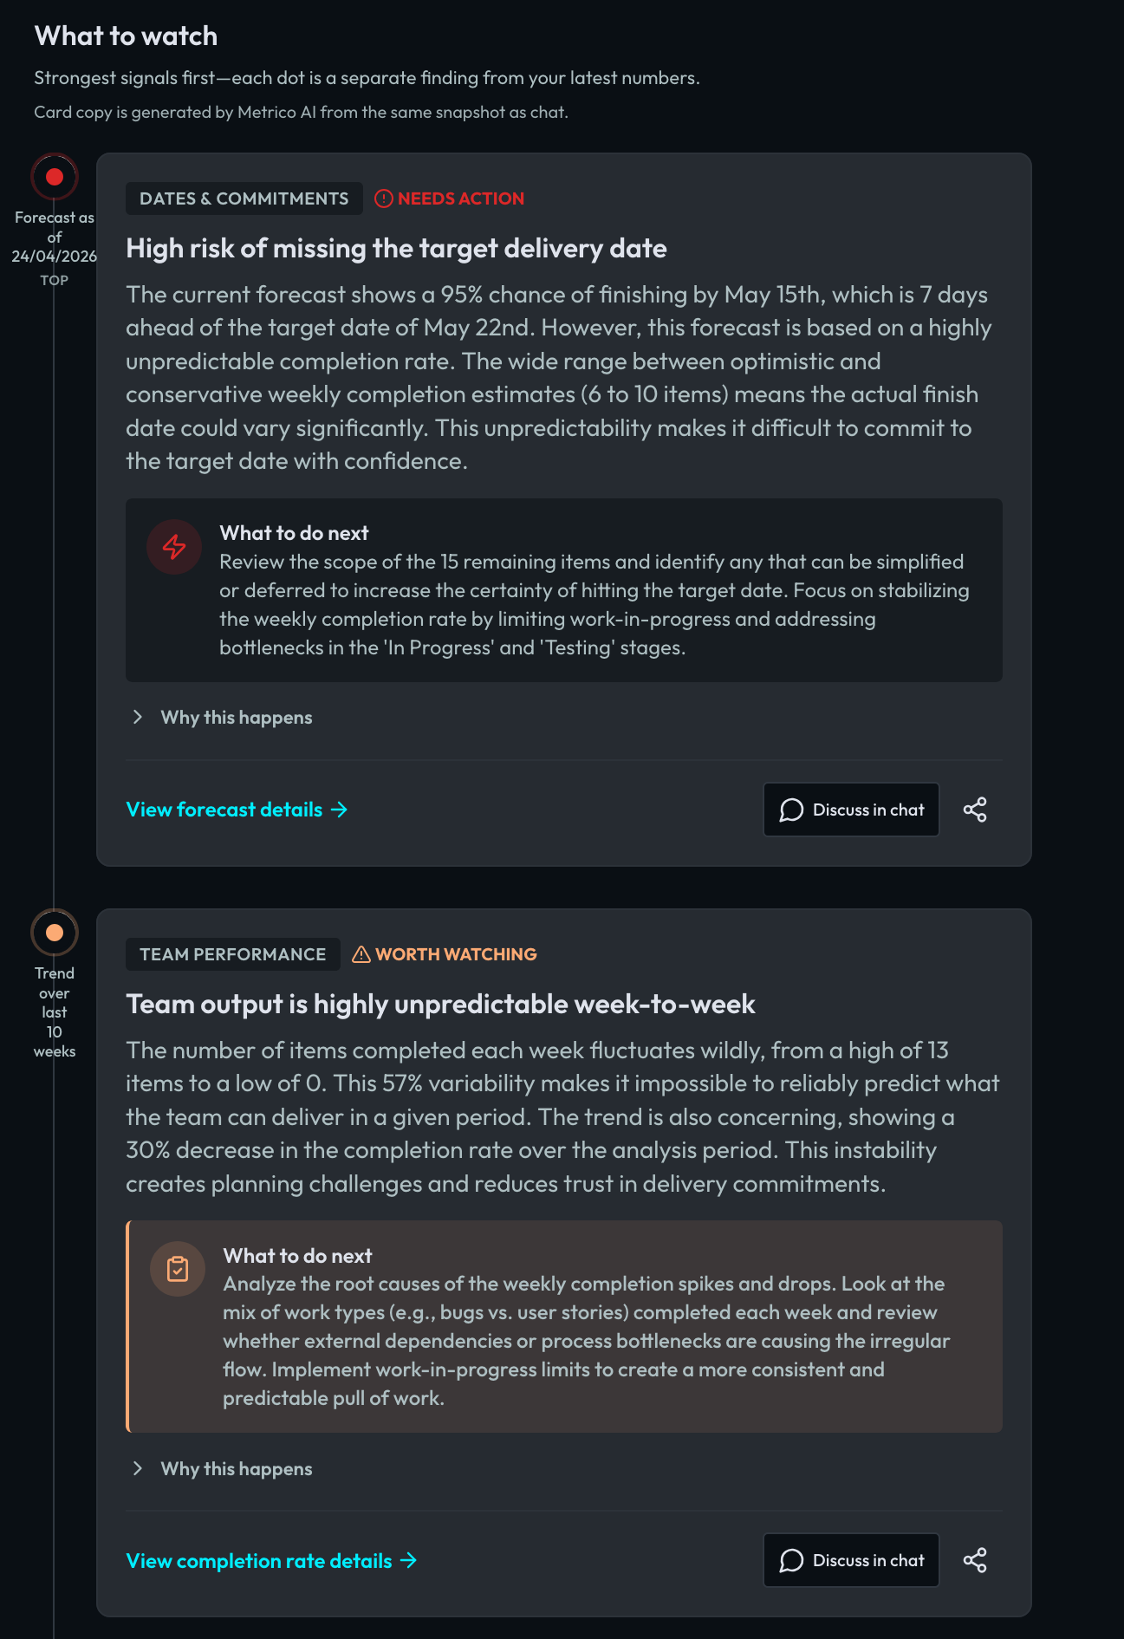Click the red lightning bolt icon
Screen dimensions: 1124x1639
coord(174,547)
